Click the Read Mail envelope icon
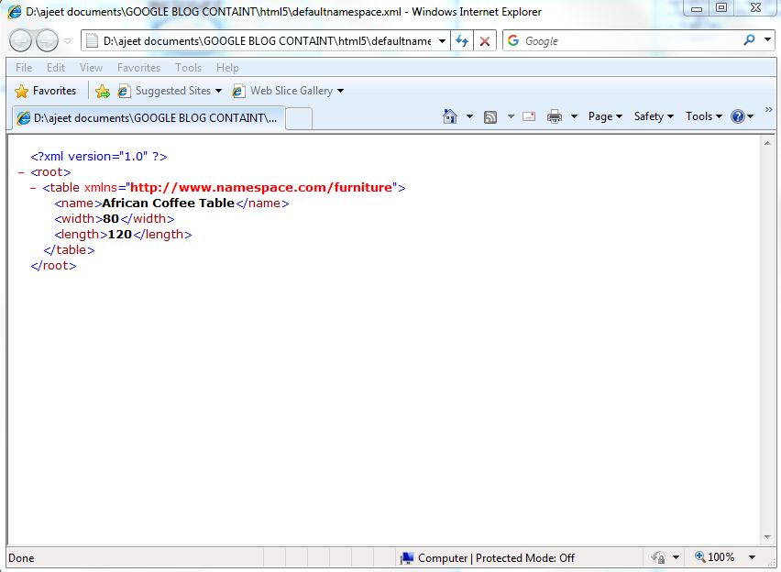 click(x=529, y=116)
